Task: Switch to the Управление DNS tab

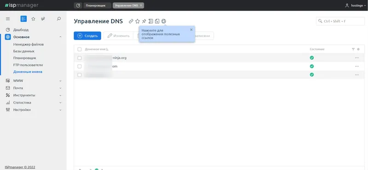Action: coord(126,6)
